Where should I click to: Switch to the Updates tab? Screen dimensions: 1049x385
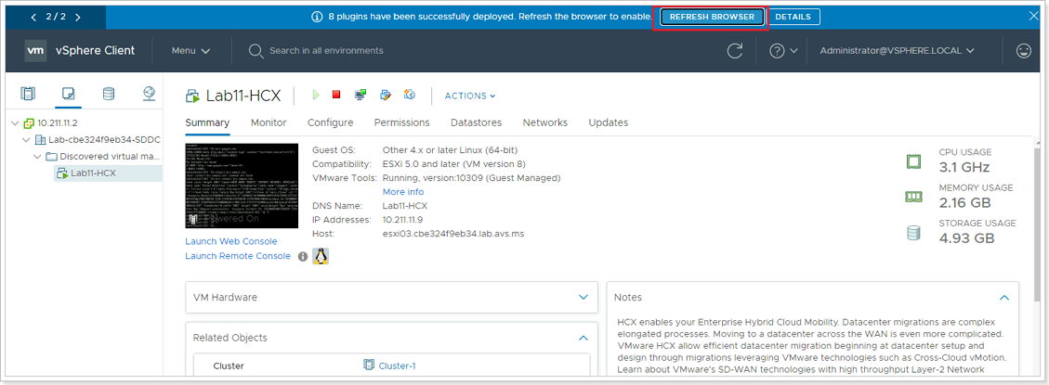coord(609,123)
